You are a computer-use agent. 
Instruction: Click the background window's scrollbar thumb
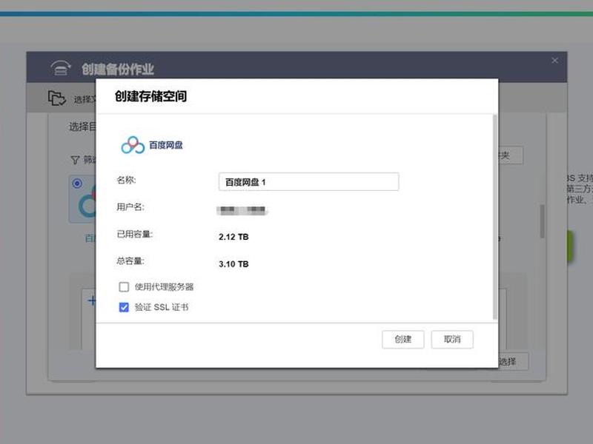[543, 221]
